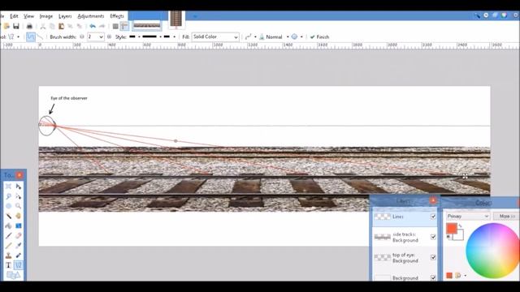Click the Cut scissors icon
Screen dimensions: 520x292
43,26
